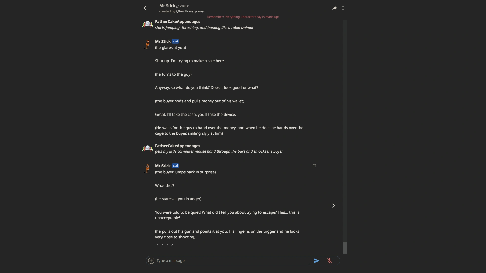The width and height of the screenshot is (486, 273).
Task: Click the chat scrollbar handle
Action: tap(345, 247)
